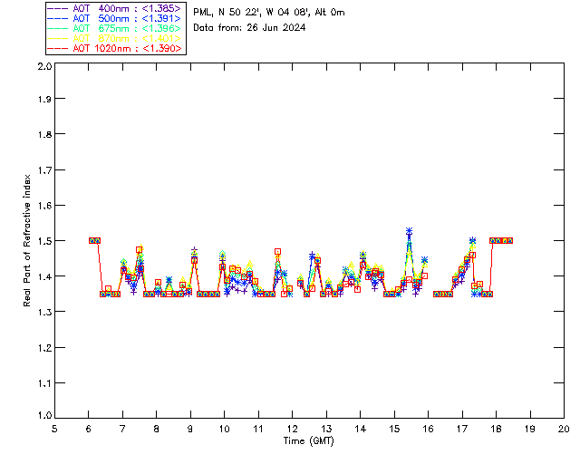Viewport: 580px width, 464px height.
Task: Click the y-axis label 2.0
Action: point(44,66)
